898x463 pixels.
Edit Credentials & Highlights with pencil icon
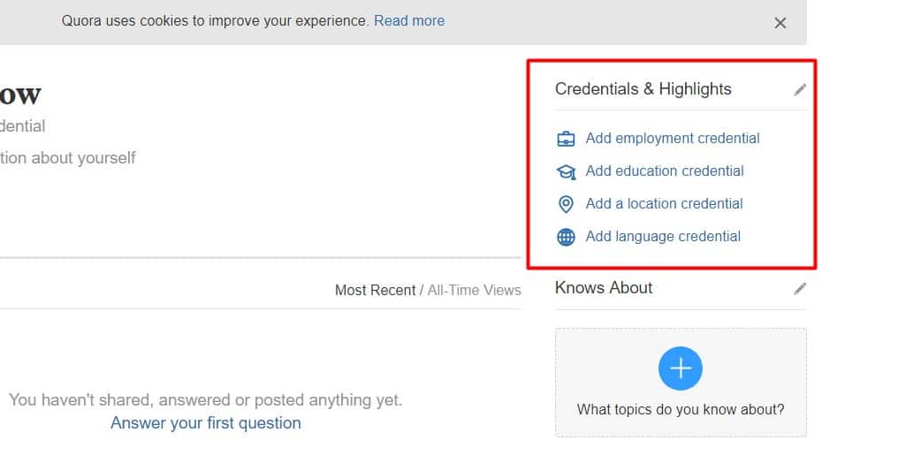800,90
